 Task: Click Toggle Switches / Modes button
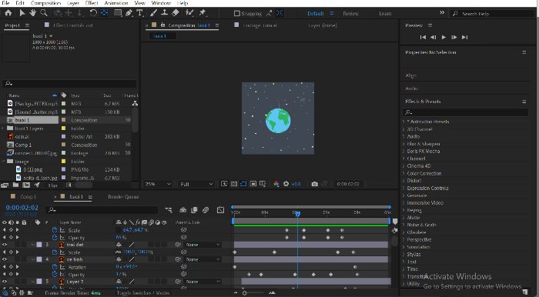tap(143, 293)
